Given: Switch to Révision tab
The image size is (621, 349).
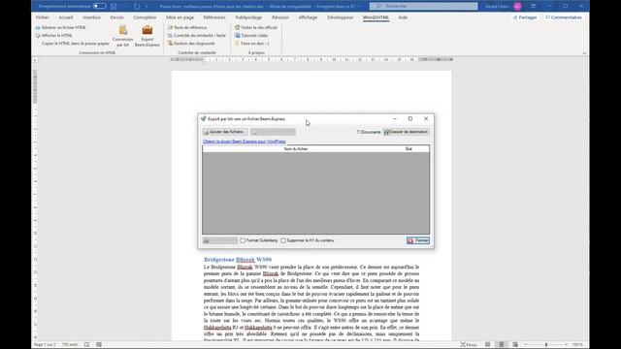Looking at the screenshot, I should click(x=280, y=17).
